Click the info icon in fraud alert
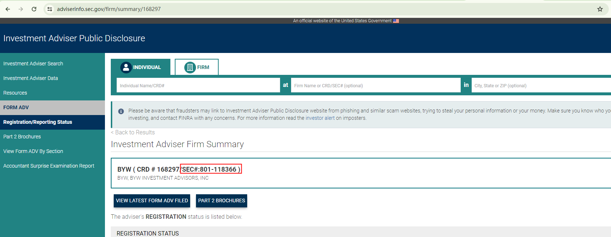 tap(121, 111)
